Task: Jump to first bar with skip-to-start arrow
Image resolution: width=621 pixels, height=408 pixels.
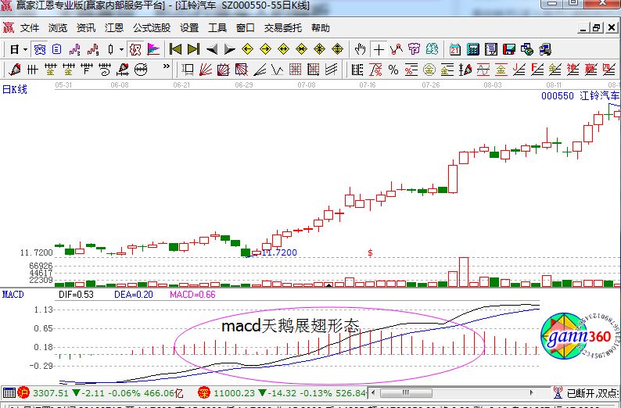Action: (x=175, y=49)
